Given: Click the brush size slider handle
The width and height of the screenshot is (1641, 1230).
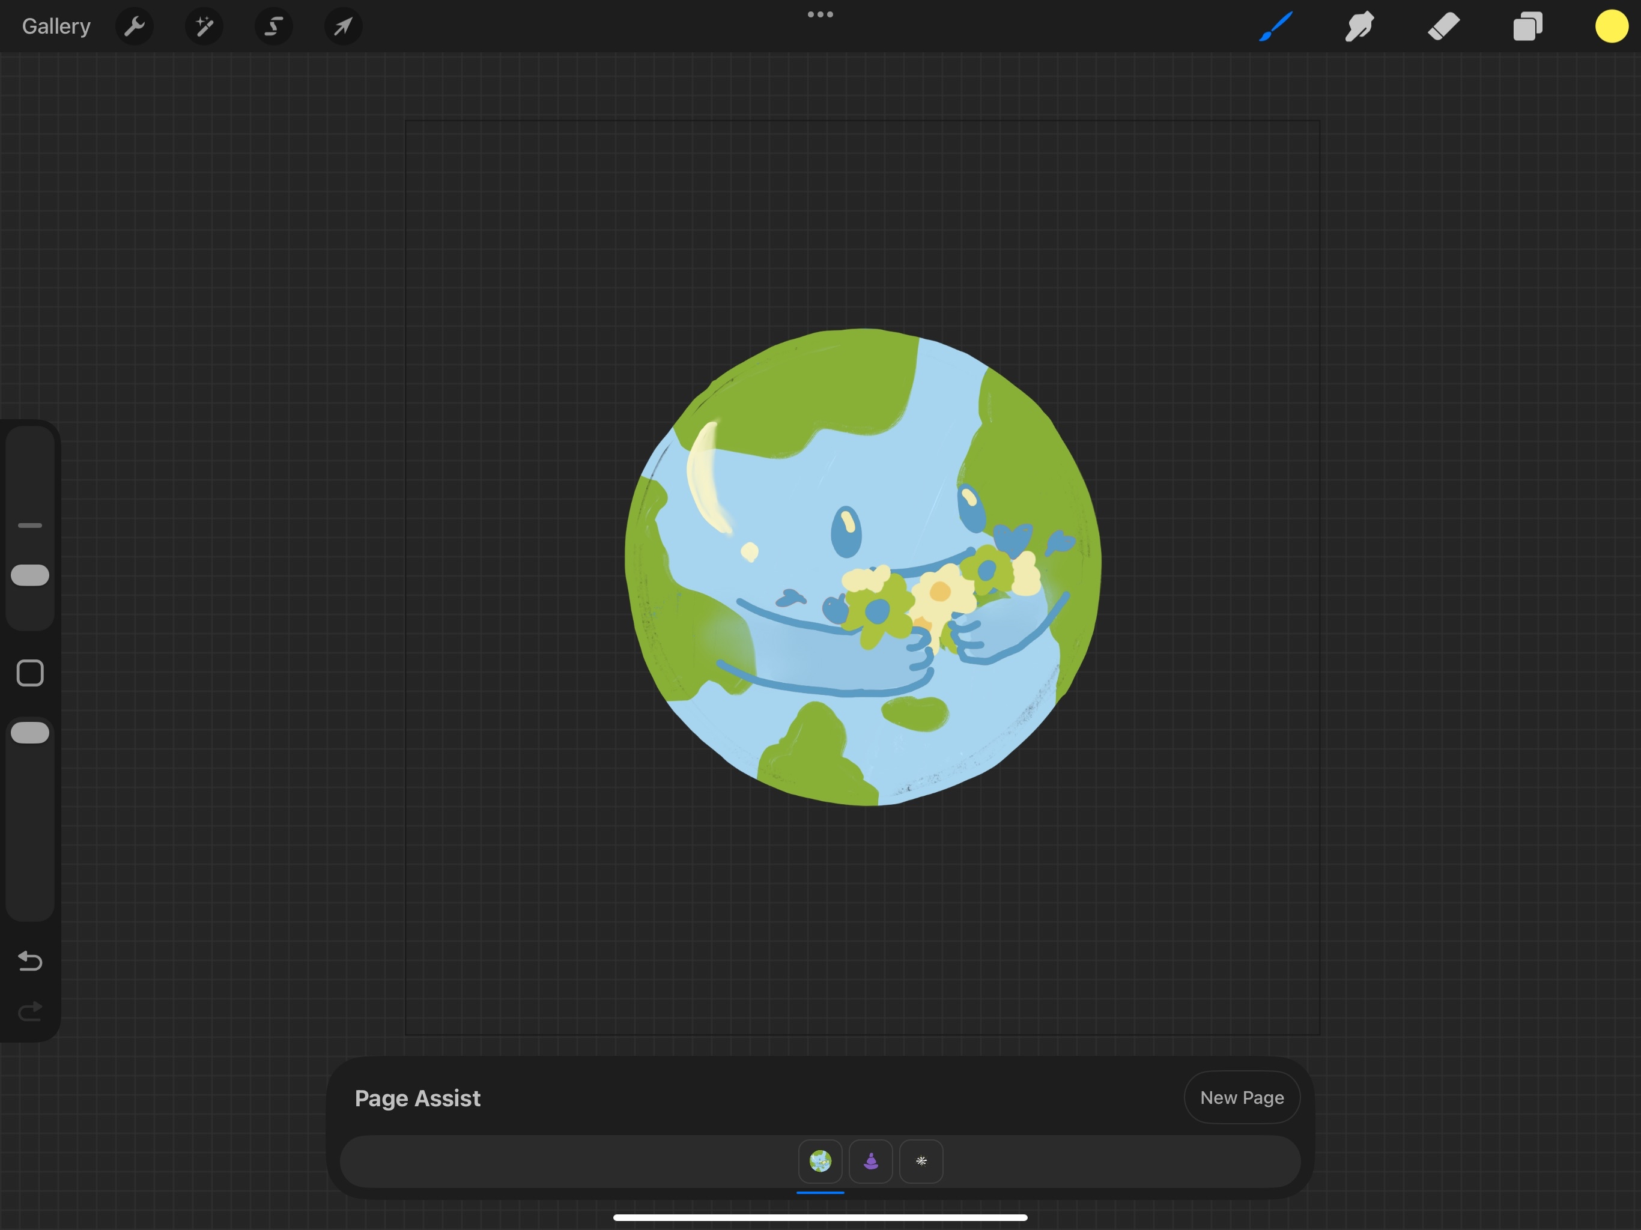Looking at the screenshot, I should point(31,575).
